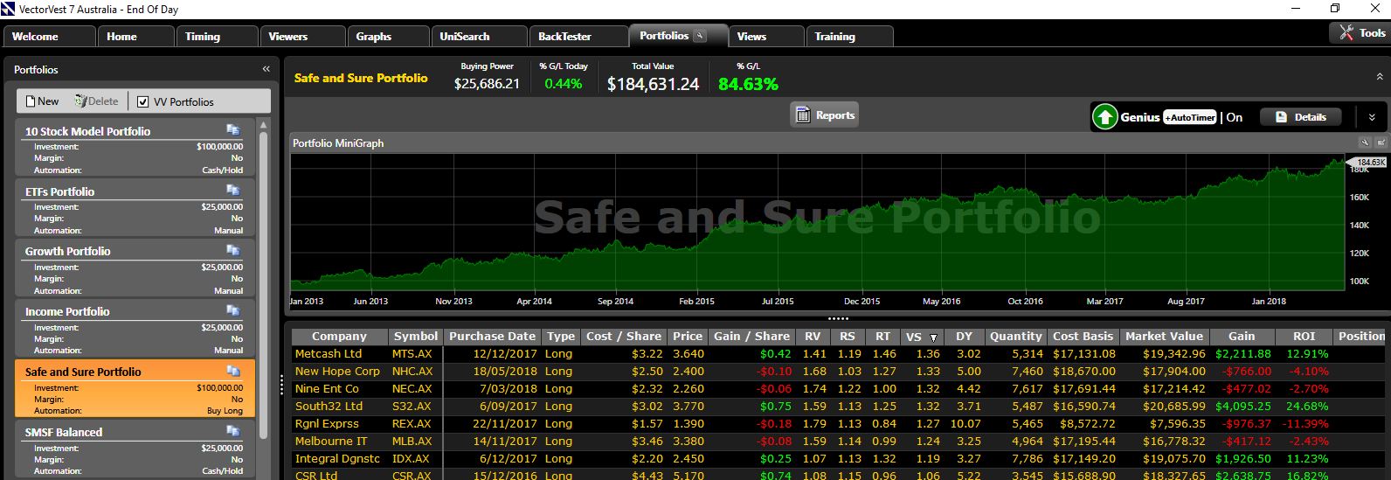Open the Reports button

(825, 115)
